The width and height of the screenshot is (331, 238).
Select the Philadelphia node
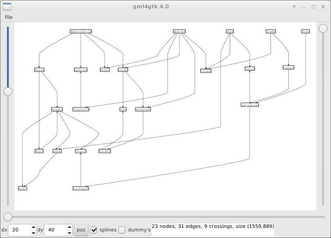pos(81,109)
